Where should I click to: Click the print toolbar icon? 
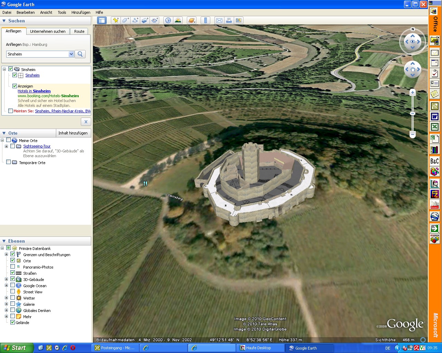[x=229, y=20]
